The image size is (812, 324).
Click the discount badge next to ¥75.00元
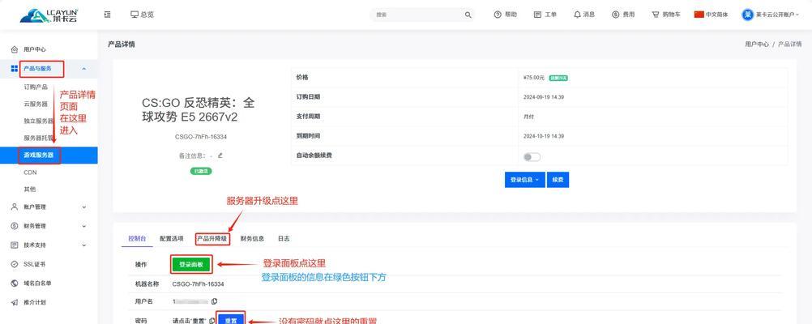559,78
